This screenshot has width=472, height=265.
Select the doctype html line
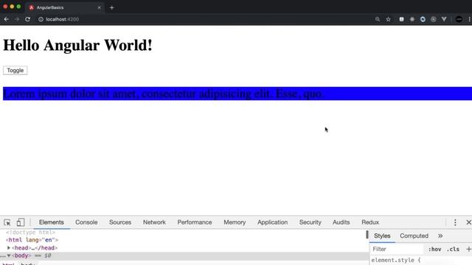pyautogui.click(x=30, y=233)
